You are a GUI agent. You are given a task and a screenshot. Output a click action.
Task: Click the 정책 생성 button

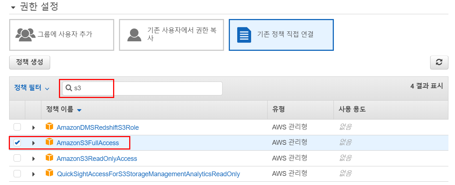click(30, 62)
